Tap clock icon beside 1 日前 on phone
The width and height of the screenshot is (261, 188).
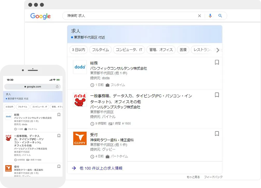point(16,129)
